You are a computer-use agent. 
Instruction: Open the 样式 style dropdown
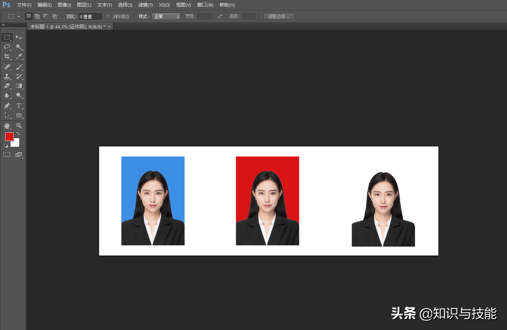click(x=166, y=16)
